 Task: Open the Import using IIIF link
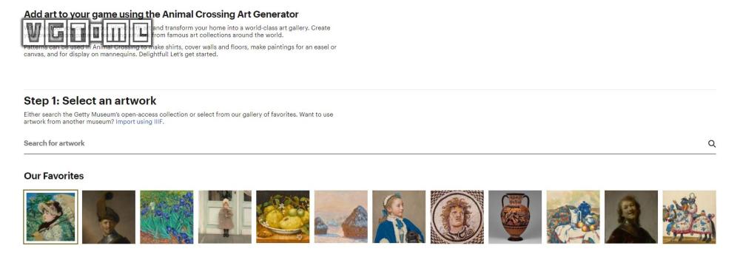point(140,122)
